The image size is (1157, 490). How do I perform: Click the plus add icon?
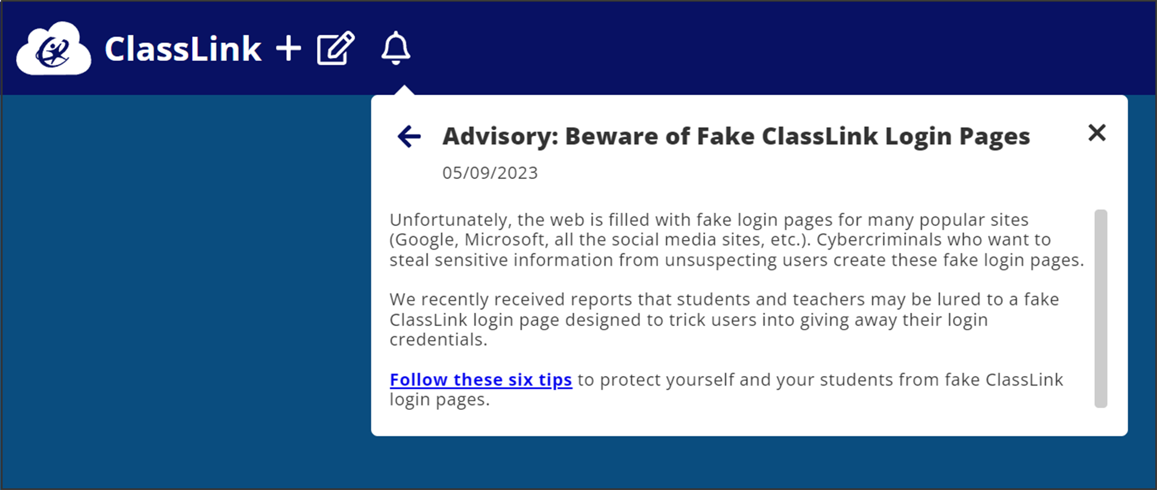click(289, 48)
